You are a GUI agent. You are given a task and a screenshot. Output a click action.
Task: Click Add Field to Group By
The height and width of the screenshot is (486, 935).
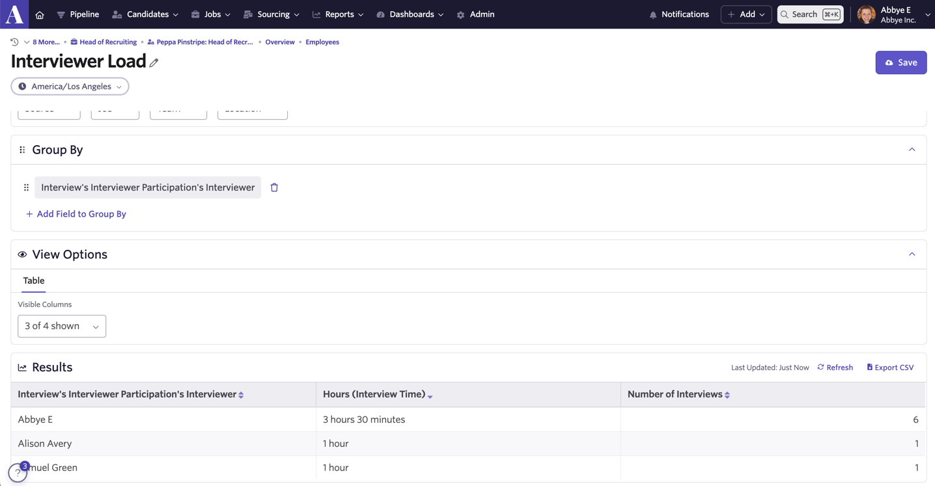76,214
